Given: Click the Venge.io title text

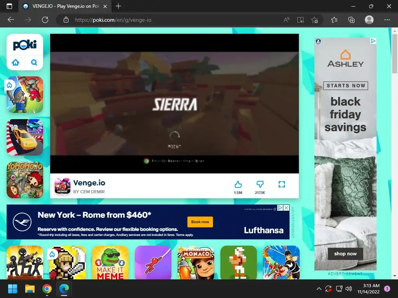Looking at the screenshot, I should [89, 183].
